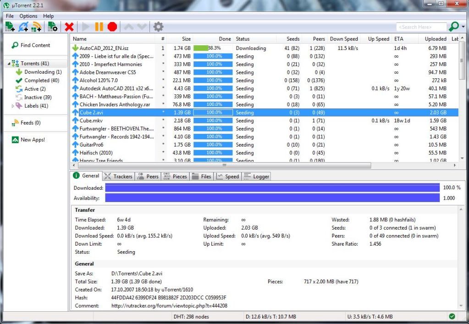Switch to the Trackers tab
The width and height of the screenshot is (469, 324).
click(x=118, y=176)
